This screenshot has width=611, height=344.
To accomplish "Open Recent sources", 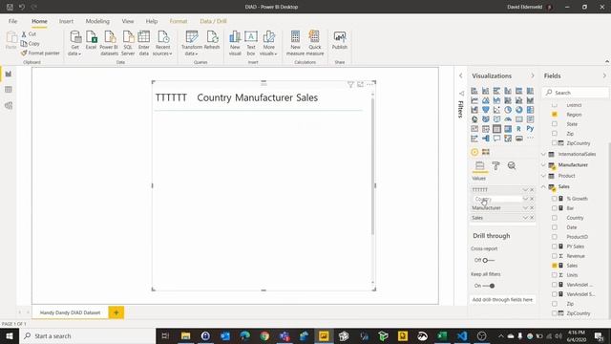I will (x=162, y=43).
